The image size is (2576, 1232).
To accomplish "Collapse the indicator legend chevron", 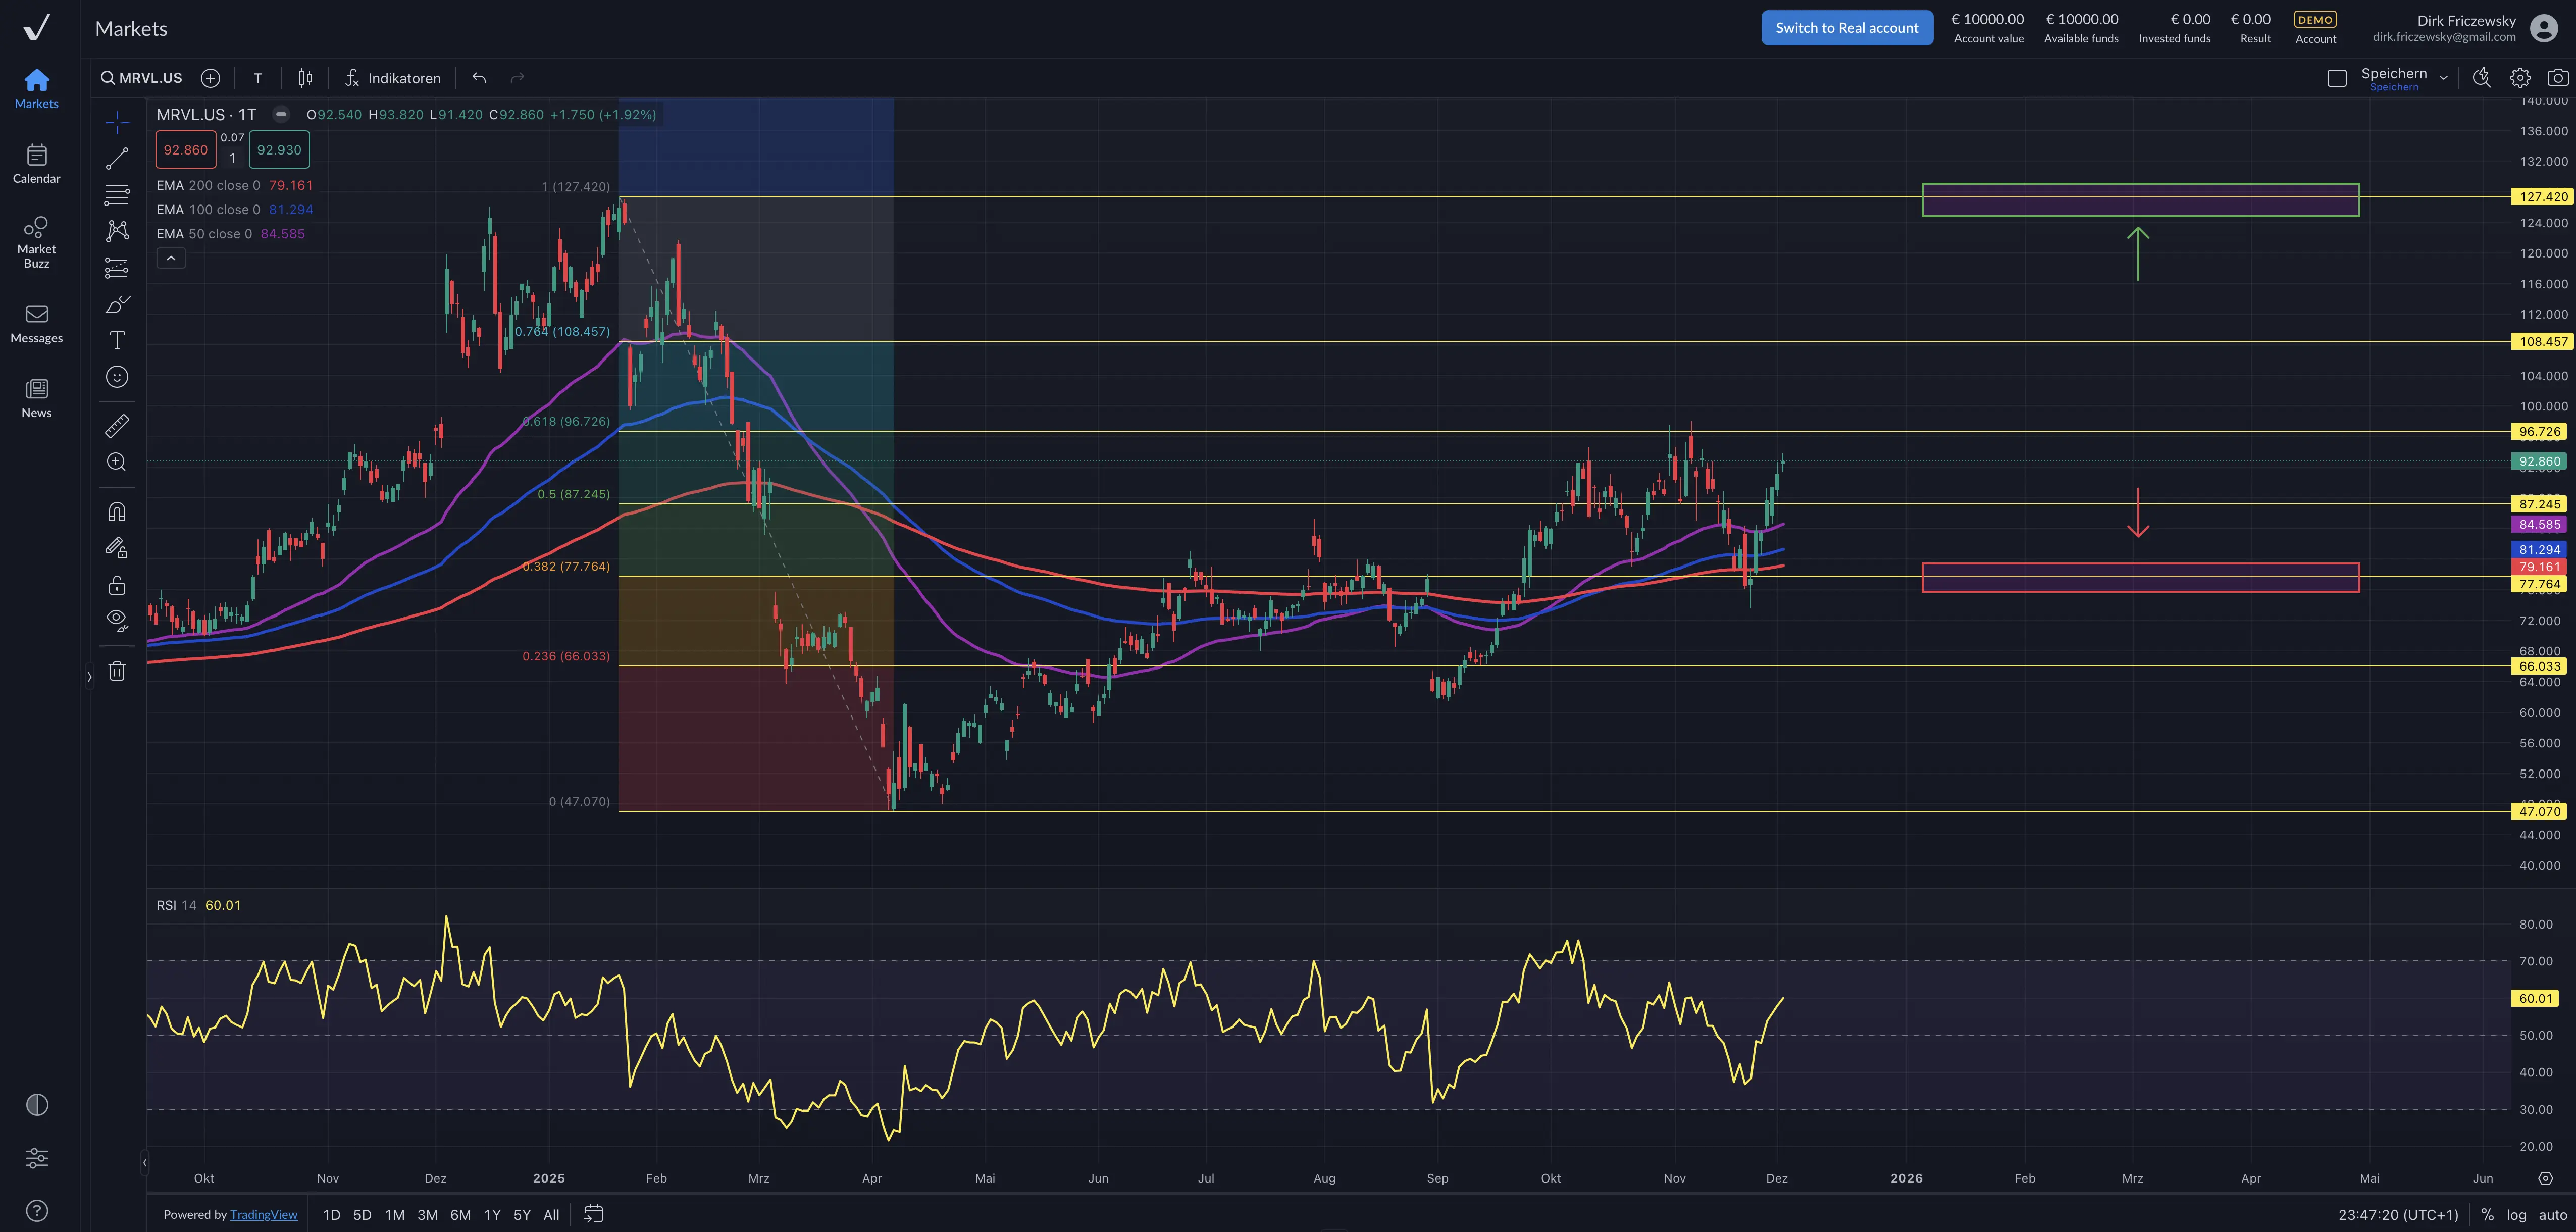I will pos(171,258).
